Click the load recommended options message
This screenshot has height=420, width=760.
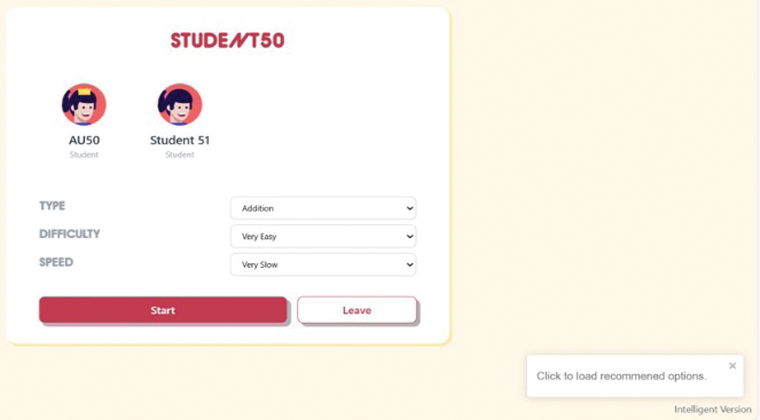pos(621,376)
